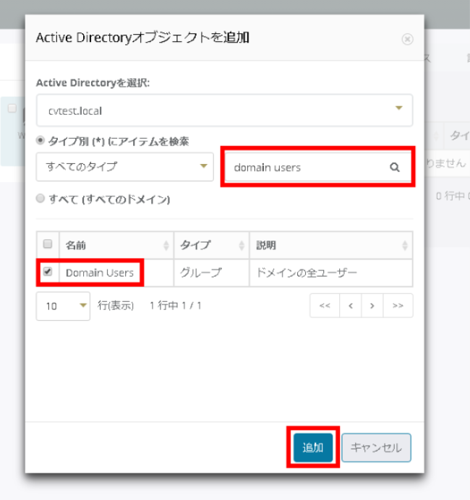Expand the すべてのタイプ type dropdown
The width and height of the screenshot is (470, 500).
pos(124,167)
